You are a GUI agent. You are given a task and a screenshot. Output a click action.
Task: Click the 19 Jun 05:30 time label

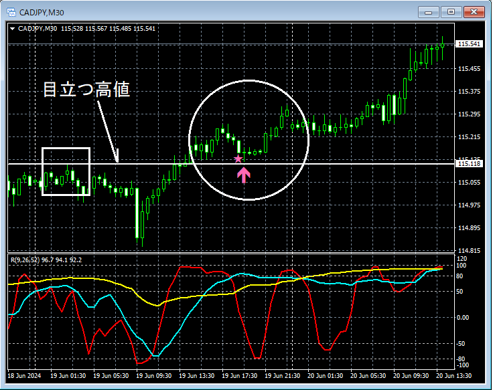tap(111, 376)
